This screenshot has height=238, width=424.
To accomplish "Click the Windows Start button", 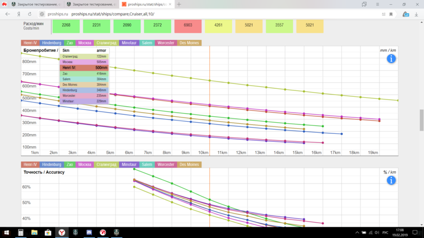I will click(6, 232).
